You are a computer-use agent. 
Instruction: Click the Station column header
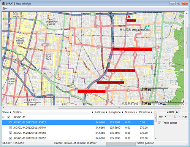pos(17,112)
